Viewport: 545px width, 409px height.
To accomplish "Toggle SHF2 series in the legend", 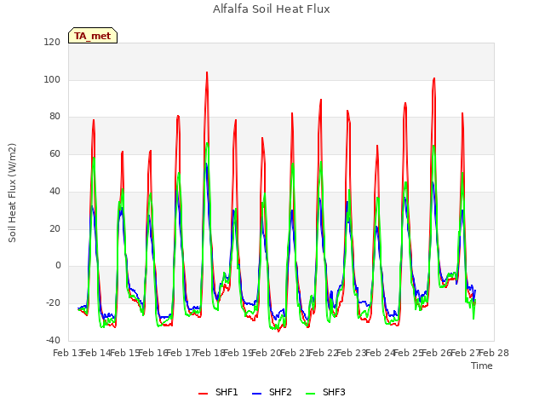I will [272, 392].
